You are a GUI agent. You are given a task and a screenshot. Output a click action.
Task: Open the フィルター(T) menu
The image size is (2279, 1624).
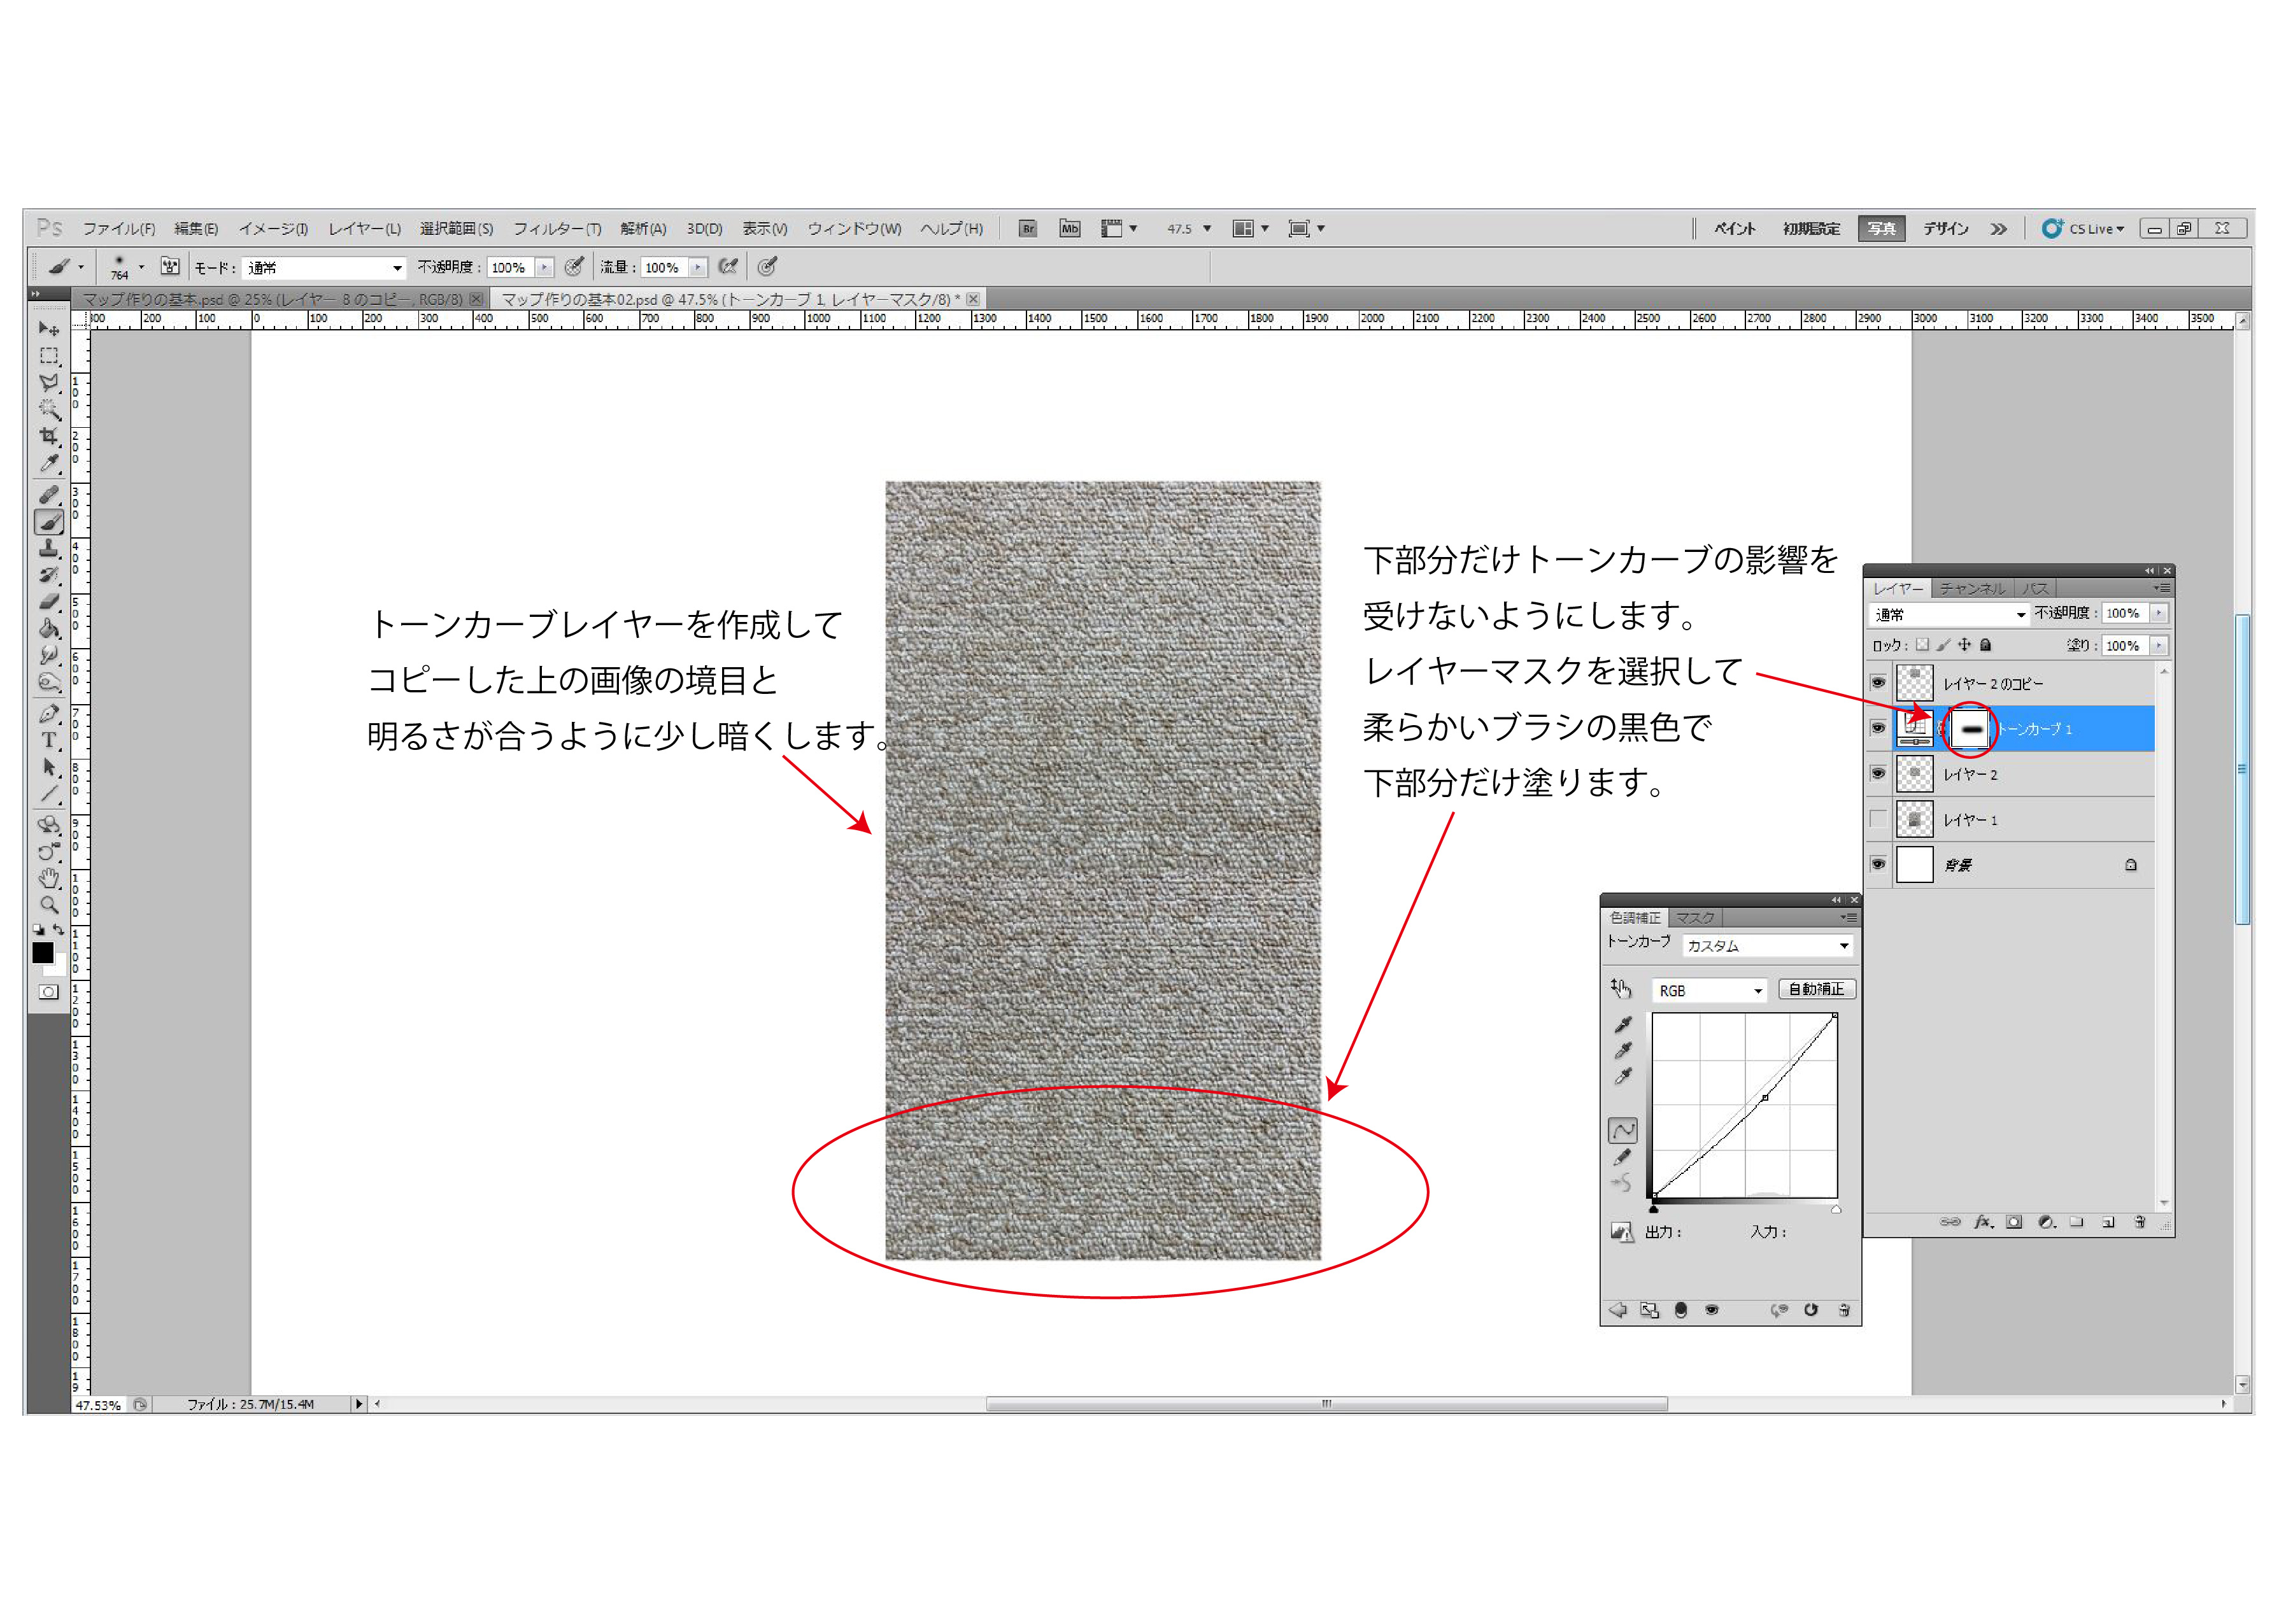point(557,229)
